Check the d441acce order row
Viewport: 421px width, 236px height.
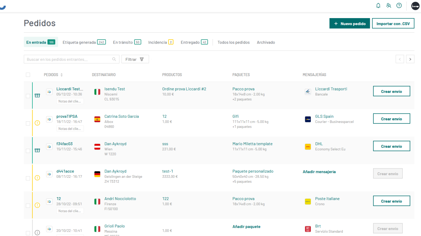pyautogui.click(x=28, y=178)
